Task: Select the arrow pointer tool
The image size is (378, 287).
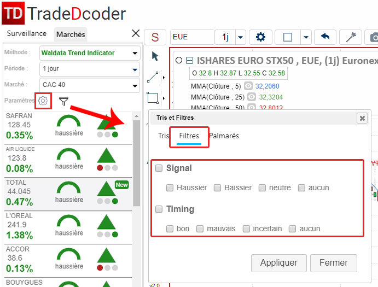Action: [155, 56]
